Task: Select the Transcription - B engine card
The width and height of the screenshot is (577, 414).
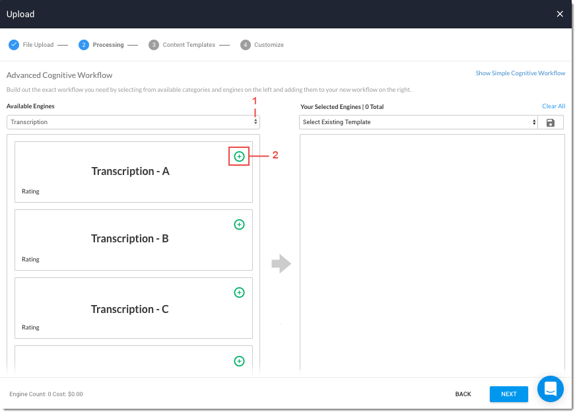Action: tap(130, 239)
